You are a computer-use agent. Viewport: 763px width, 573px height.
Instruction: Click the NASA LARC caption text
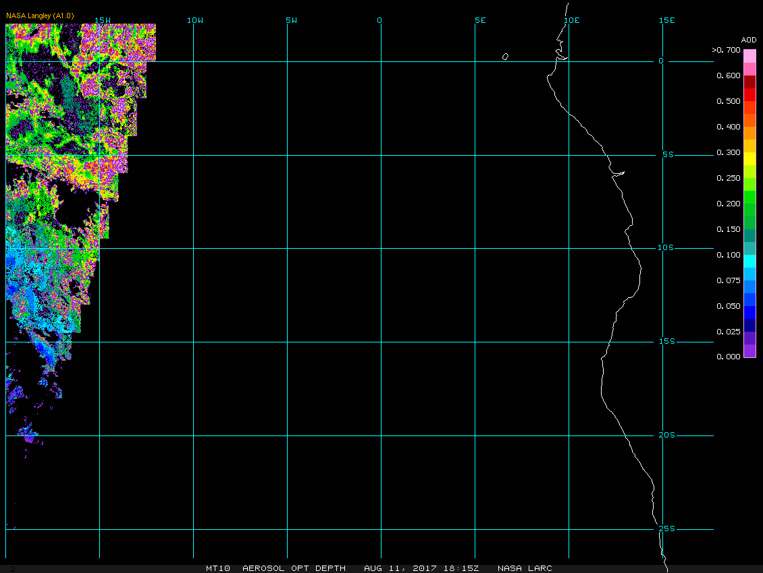(x=525, y=568)
